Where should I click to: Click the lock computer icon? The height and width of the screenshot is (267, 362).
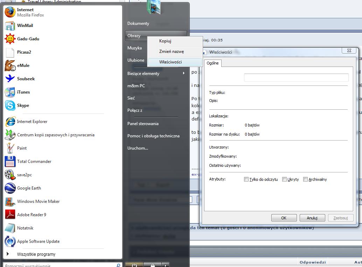click(152, 265)
